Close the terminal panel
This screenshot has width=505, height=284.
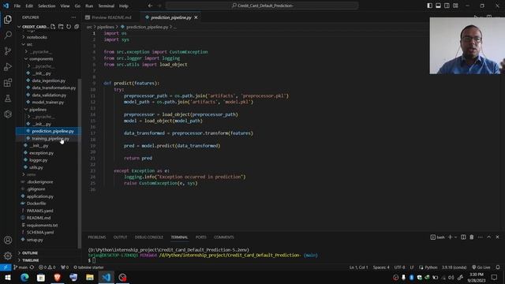[497, 237]
